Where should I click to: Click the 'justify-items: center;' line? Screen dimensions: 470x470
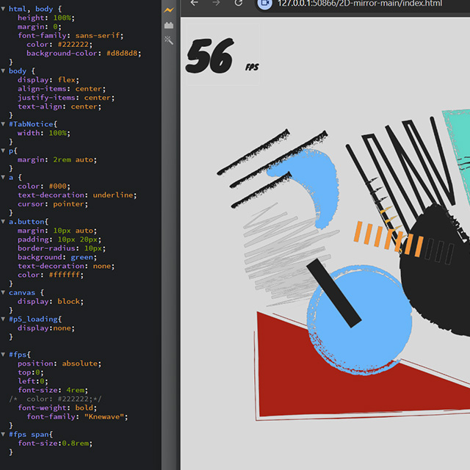(x=66, y=98)
